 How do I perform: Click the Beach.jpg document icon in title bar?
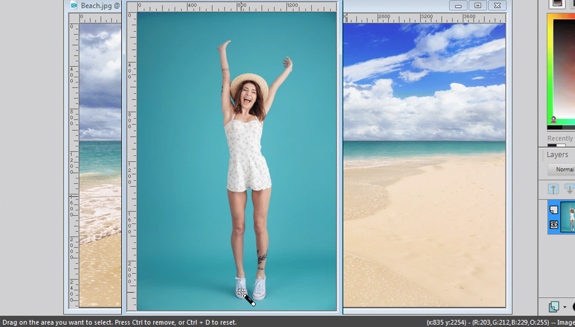pyautogui.click(x=74, y=6)
